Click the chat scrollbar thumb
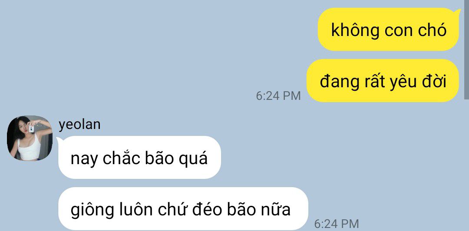The height and width of the screenshot is (231, 469). 466,49
